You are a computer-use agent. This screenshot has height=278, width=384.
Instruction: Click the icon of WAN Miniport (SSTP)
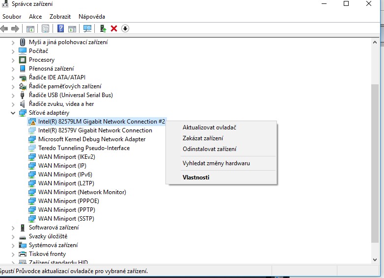coord(32,219)
